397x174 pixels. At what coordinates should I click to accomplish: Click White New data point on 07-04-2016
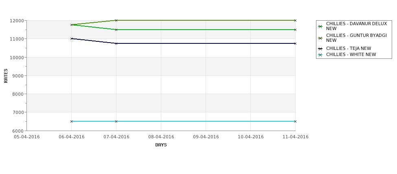[116, 121]
